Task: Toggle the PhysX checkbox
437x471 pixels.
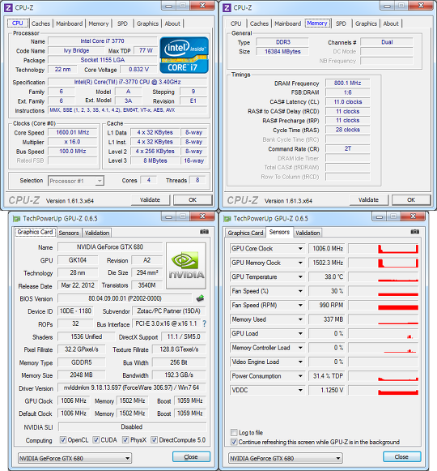Action: [x=125, y=440]
